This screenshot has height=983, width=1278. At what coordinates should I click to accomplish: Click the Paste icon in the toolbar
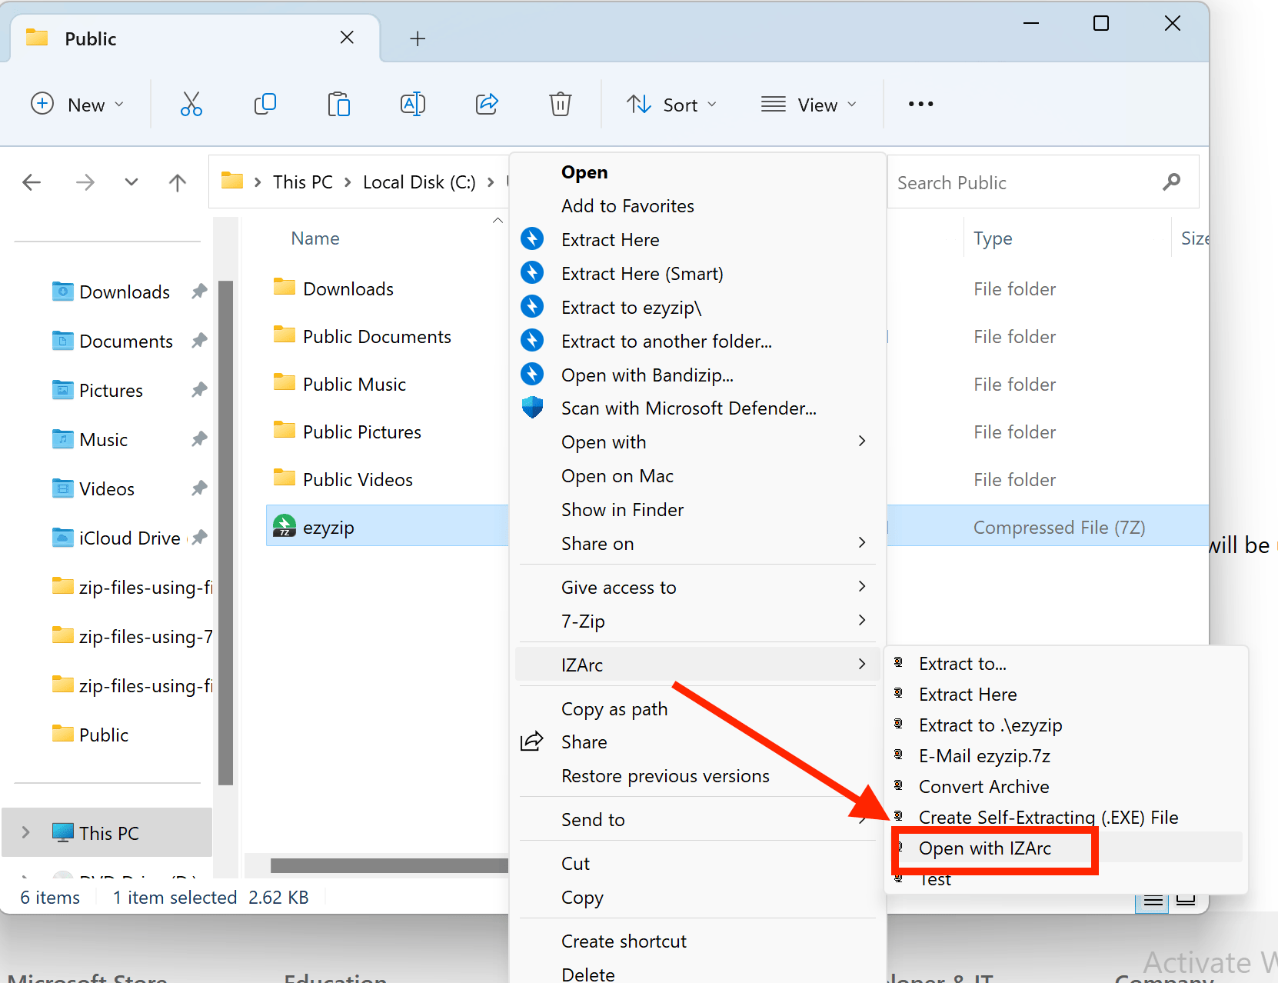(338, 104)
